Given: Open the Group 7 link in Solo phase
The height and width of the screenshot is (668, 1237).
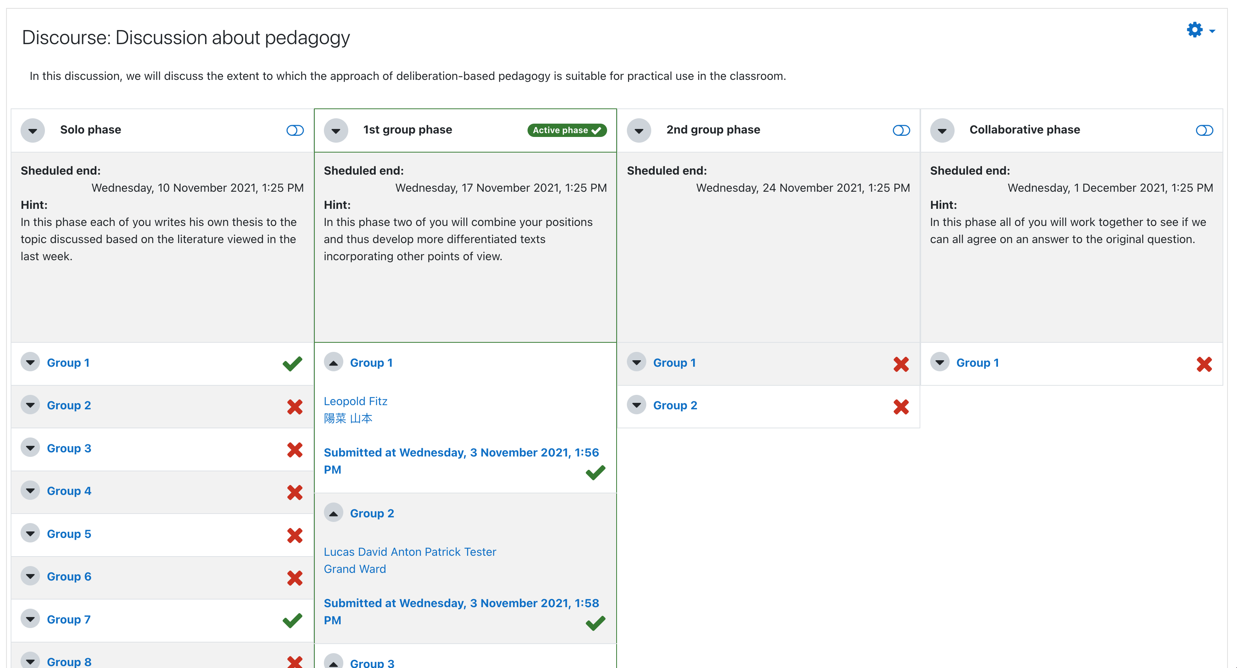Looking at the screenshot, I should tap(68, 620).
